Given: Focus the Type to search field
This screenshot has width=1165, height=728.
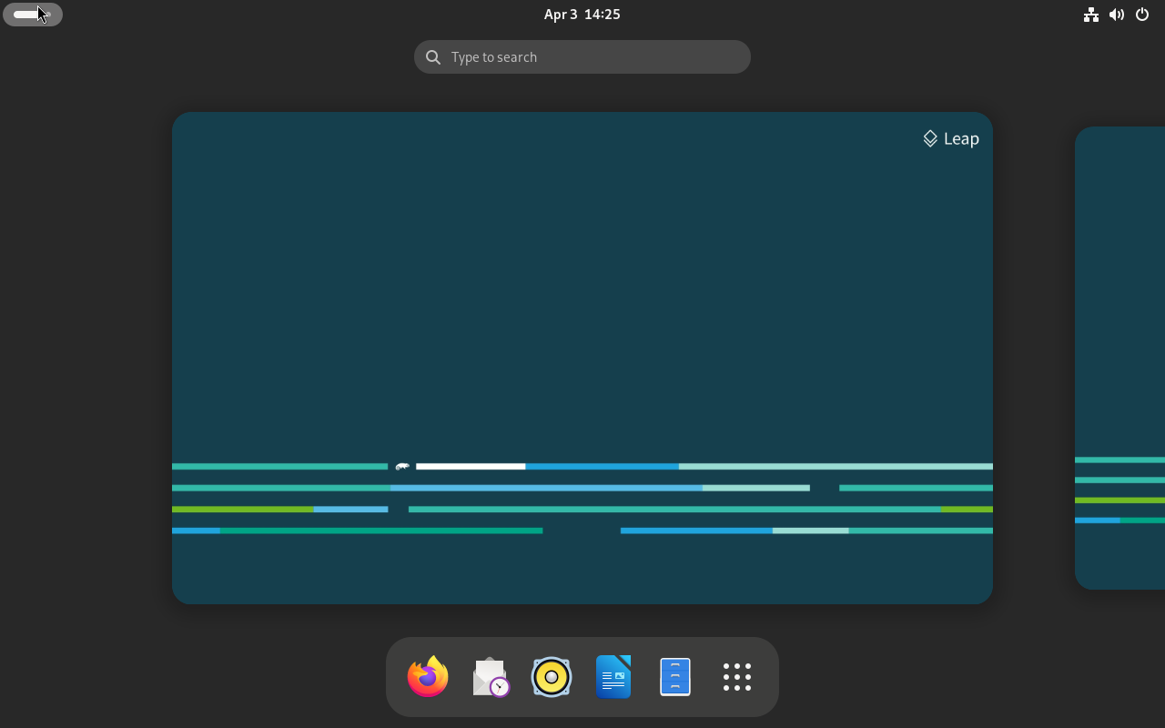Looking at the screenshot, I should [592, 56].
